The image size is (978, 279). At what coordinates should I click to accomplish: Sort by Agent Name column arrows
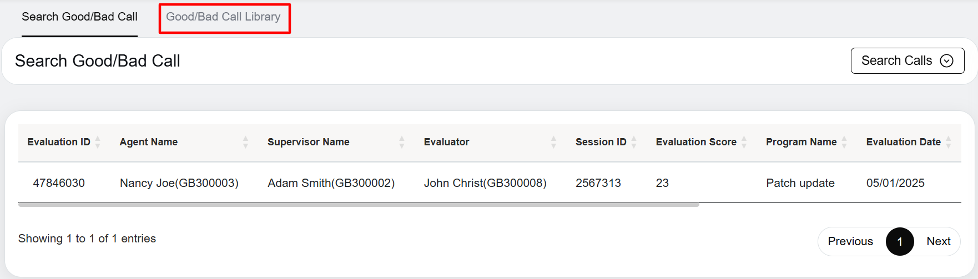coord(245,142)
